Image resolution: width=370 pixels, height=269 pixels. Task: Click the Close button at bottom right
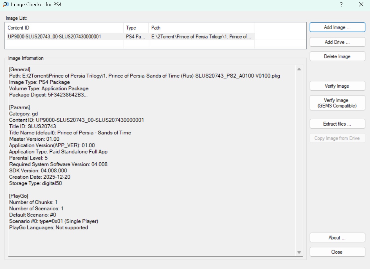tap(337, 252)
